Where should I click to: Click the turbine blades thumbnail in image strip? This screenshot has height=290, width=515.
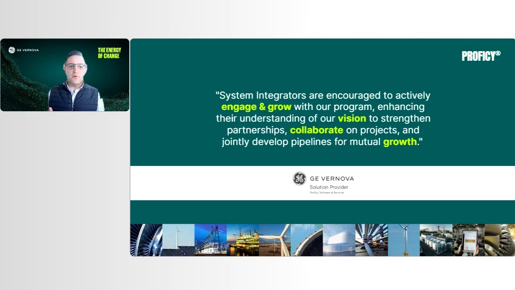[x=146, y=240]
